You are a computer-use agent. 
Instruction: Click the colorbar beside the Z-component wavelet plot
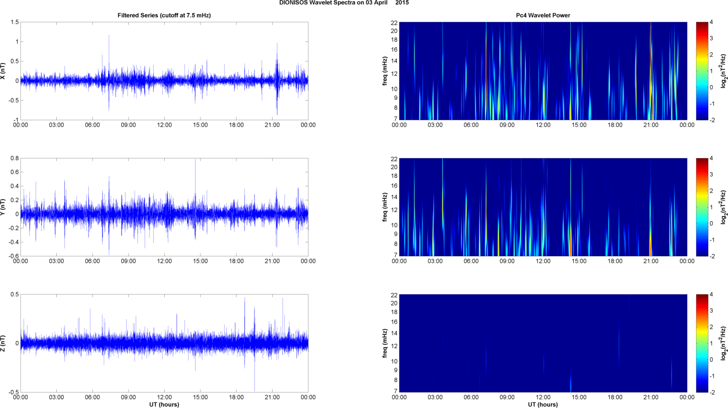click(702, 343)
